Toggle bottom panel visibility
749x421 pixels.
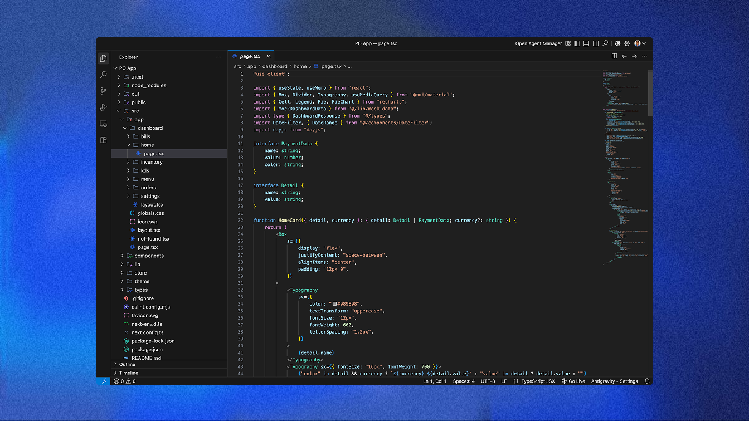(x=586, y=43)
